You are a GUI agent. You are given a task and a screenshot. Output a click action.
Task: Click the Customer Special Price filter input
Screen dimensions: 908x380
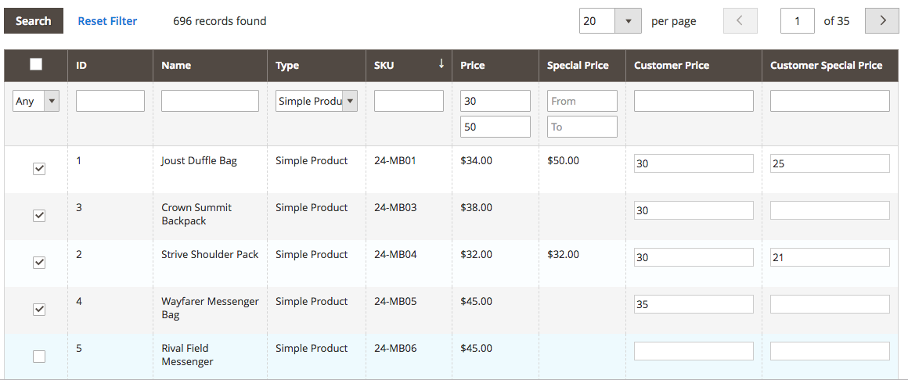pyautogui.click(x=830, y=101)
